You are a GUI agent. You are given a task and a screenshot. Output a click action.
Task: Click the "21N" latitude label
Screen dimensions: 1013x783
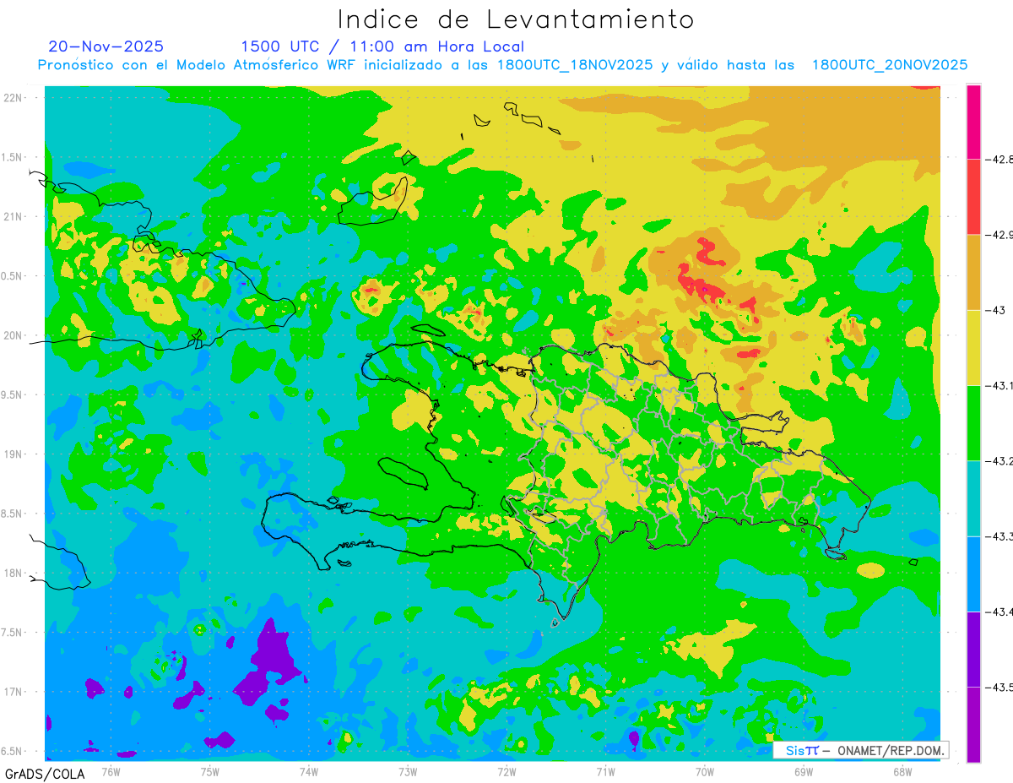coord(13,217)
